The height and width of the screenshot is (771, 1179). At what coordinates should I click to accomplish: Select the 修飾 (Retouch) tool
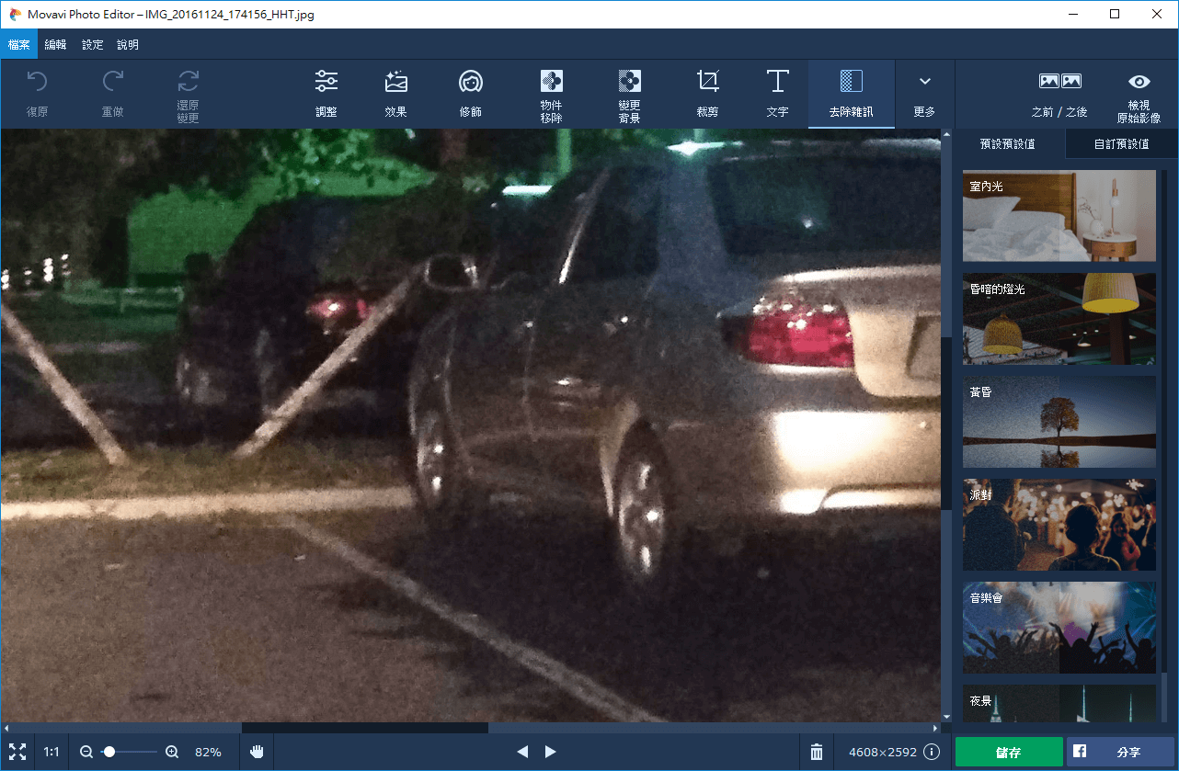click(470, 94)
